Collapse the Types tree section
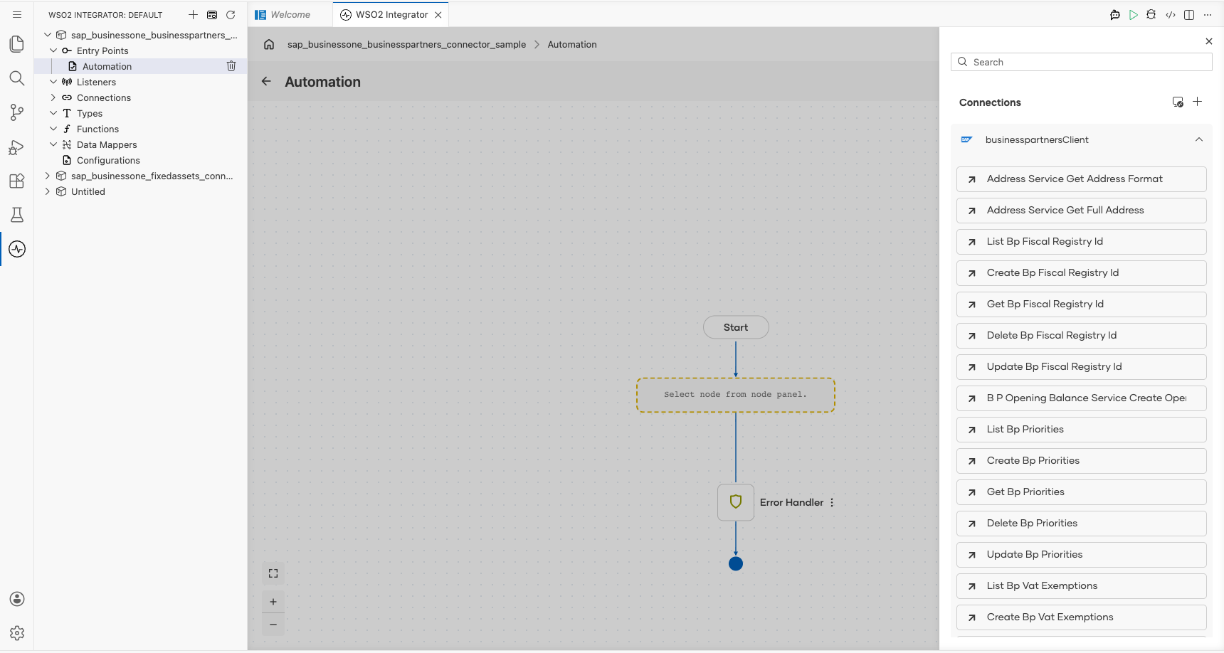The width and height of the screenshot is (1224, 653). [53, 113]
